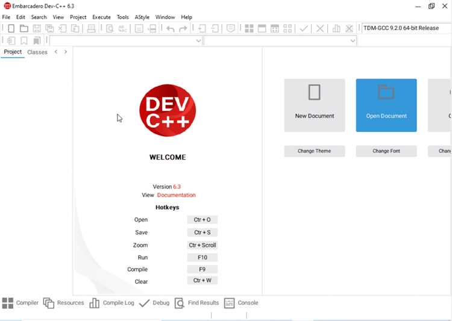Open the Documentation link
Viewport: 452px width, 321px height.
pyautogui.click(x=176, y=195)
